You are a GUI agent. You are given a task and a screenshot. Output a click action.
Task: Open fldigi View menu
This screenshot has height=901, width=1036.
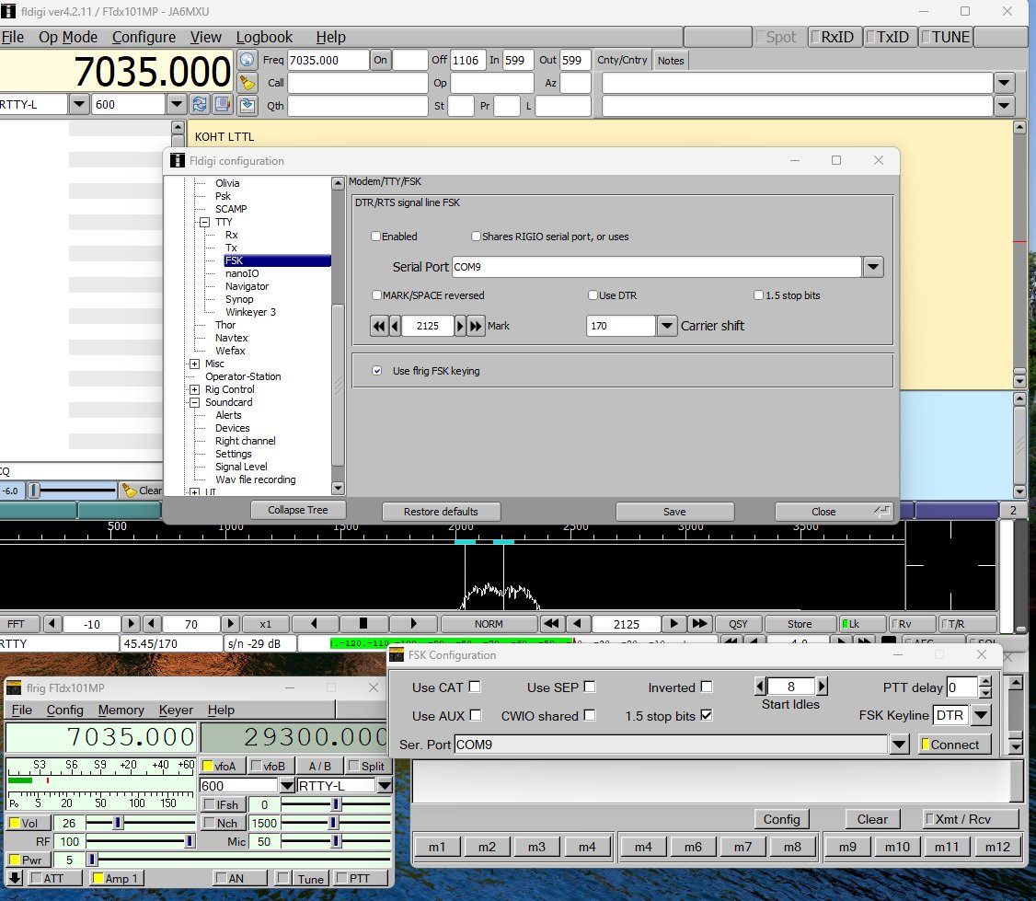(205, 37)
